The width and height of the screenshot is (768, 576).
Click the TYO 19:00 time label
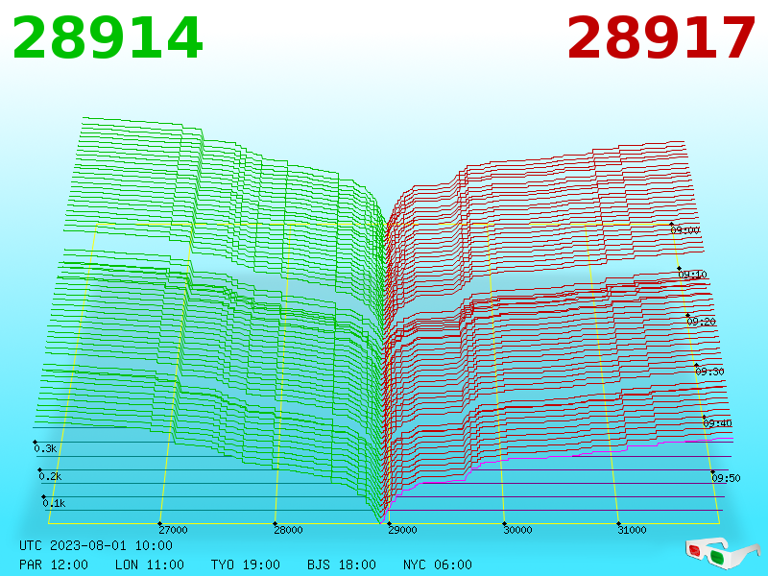tap(246, 564)
